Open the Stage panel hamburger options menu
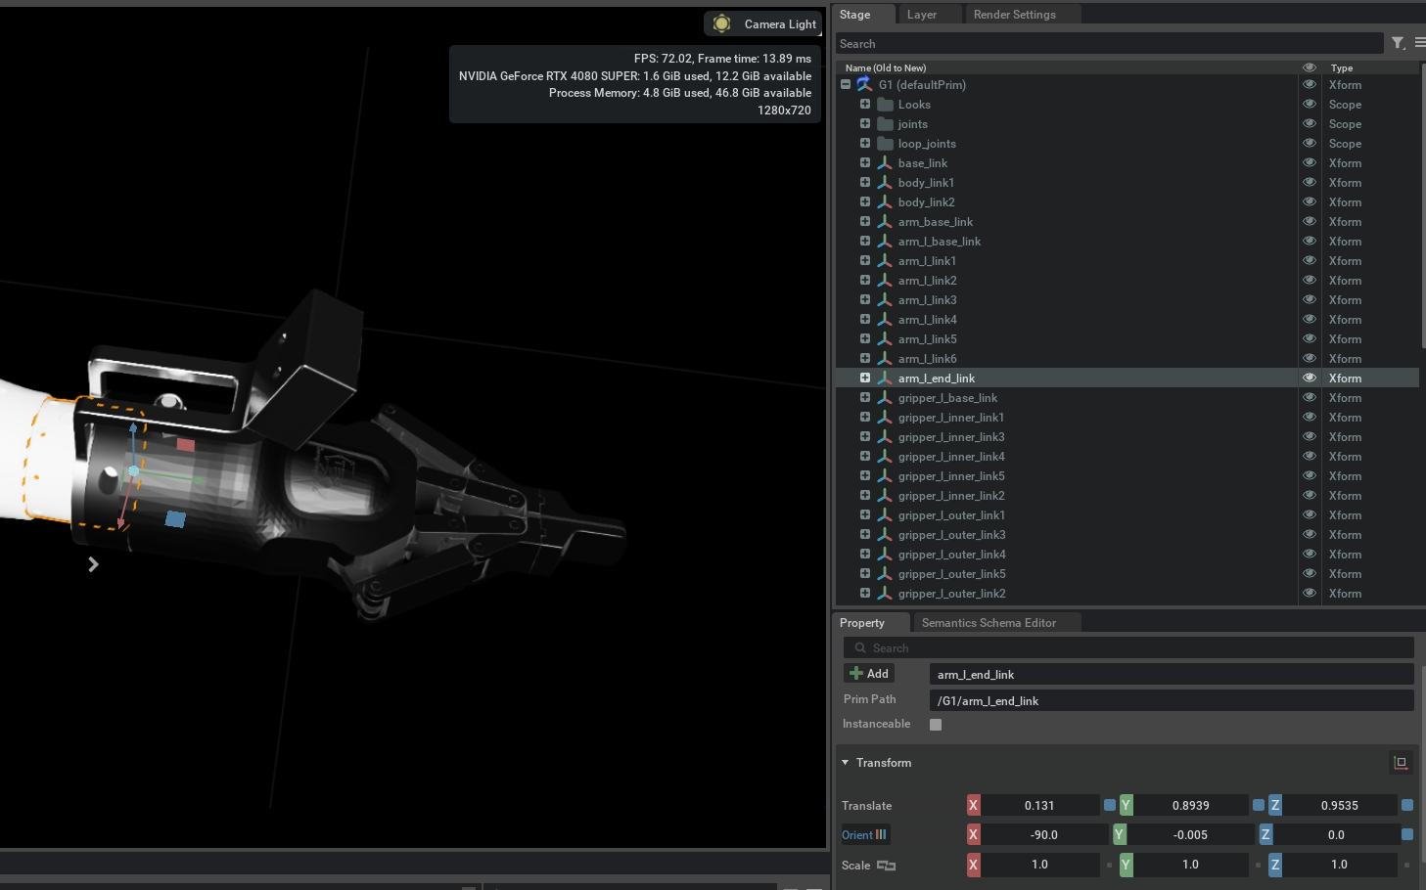Screen dimensions: 1426x890 1419,43
